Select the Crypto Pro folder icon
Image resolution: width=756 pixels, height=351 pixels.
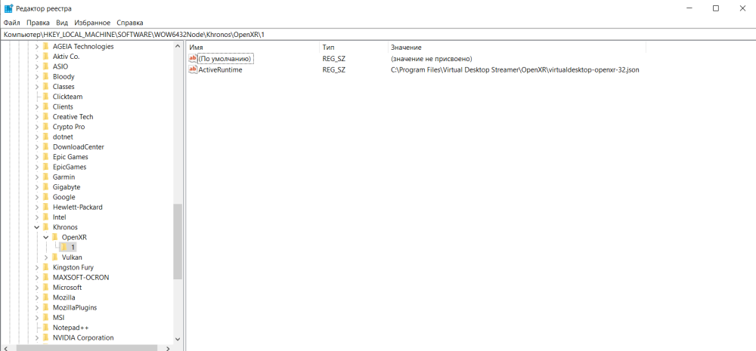click(x=46, y=127)
